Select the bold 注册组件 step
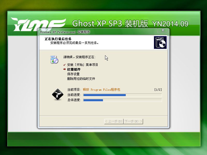 coord(74,69)
